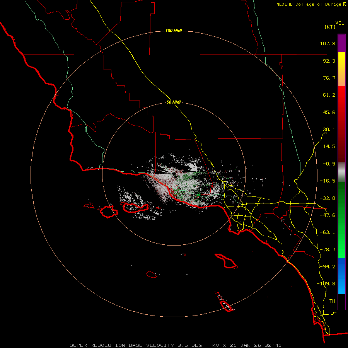Pick the purple band on velocity color bar

click(341, 43)
